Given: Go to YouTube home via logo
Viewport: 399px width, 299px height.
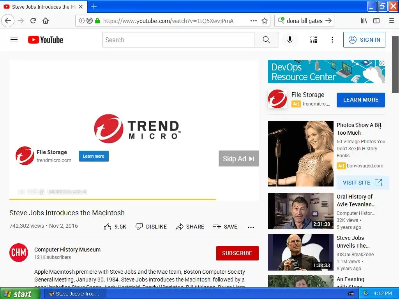Looking at the screenshot, I should tap(46, 40).
